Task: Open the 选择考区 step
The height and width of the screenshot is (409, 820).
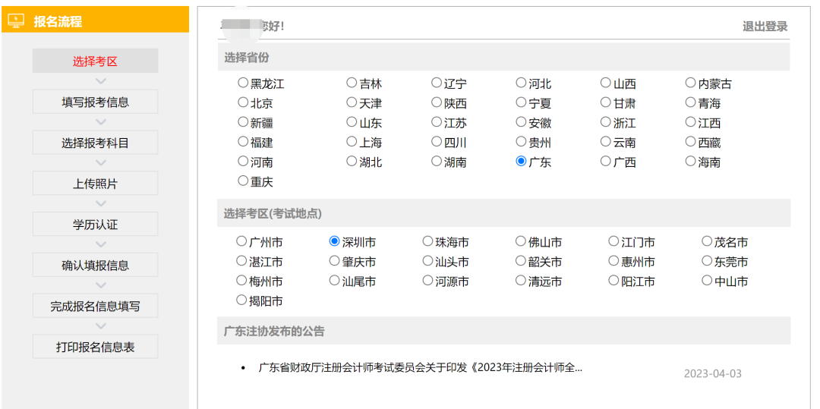Action: pyautogui.click(x=95, y=61)
